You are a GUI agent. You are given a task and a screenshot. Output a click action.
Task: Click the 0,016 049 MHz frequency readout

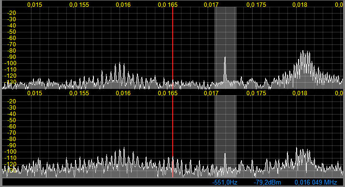pyautogui.click(x=316, y=182)
